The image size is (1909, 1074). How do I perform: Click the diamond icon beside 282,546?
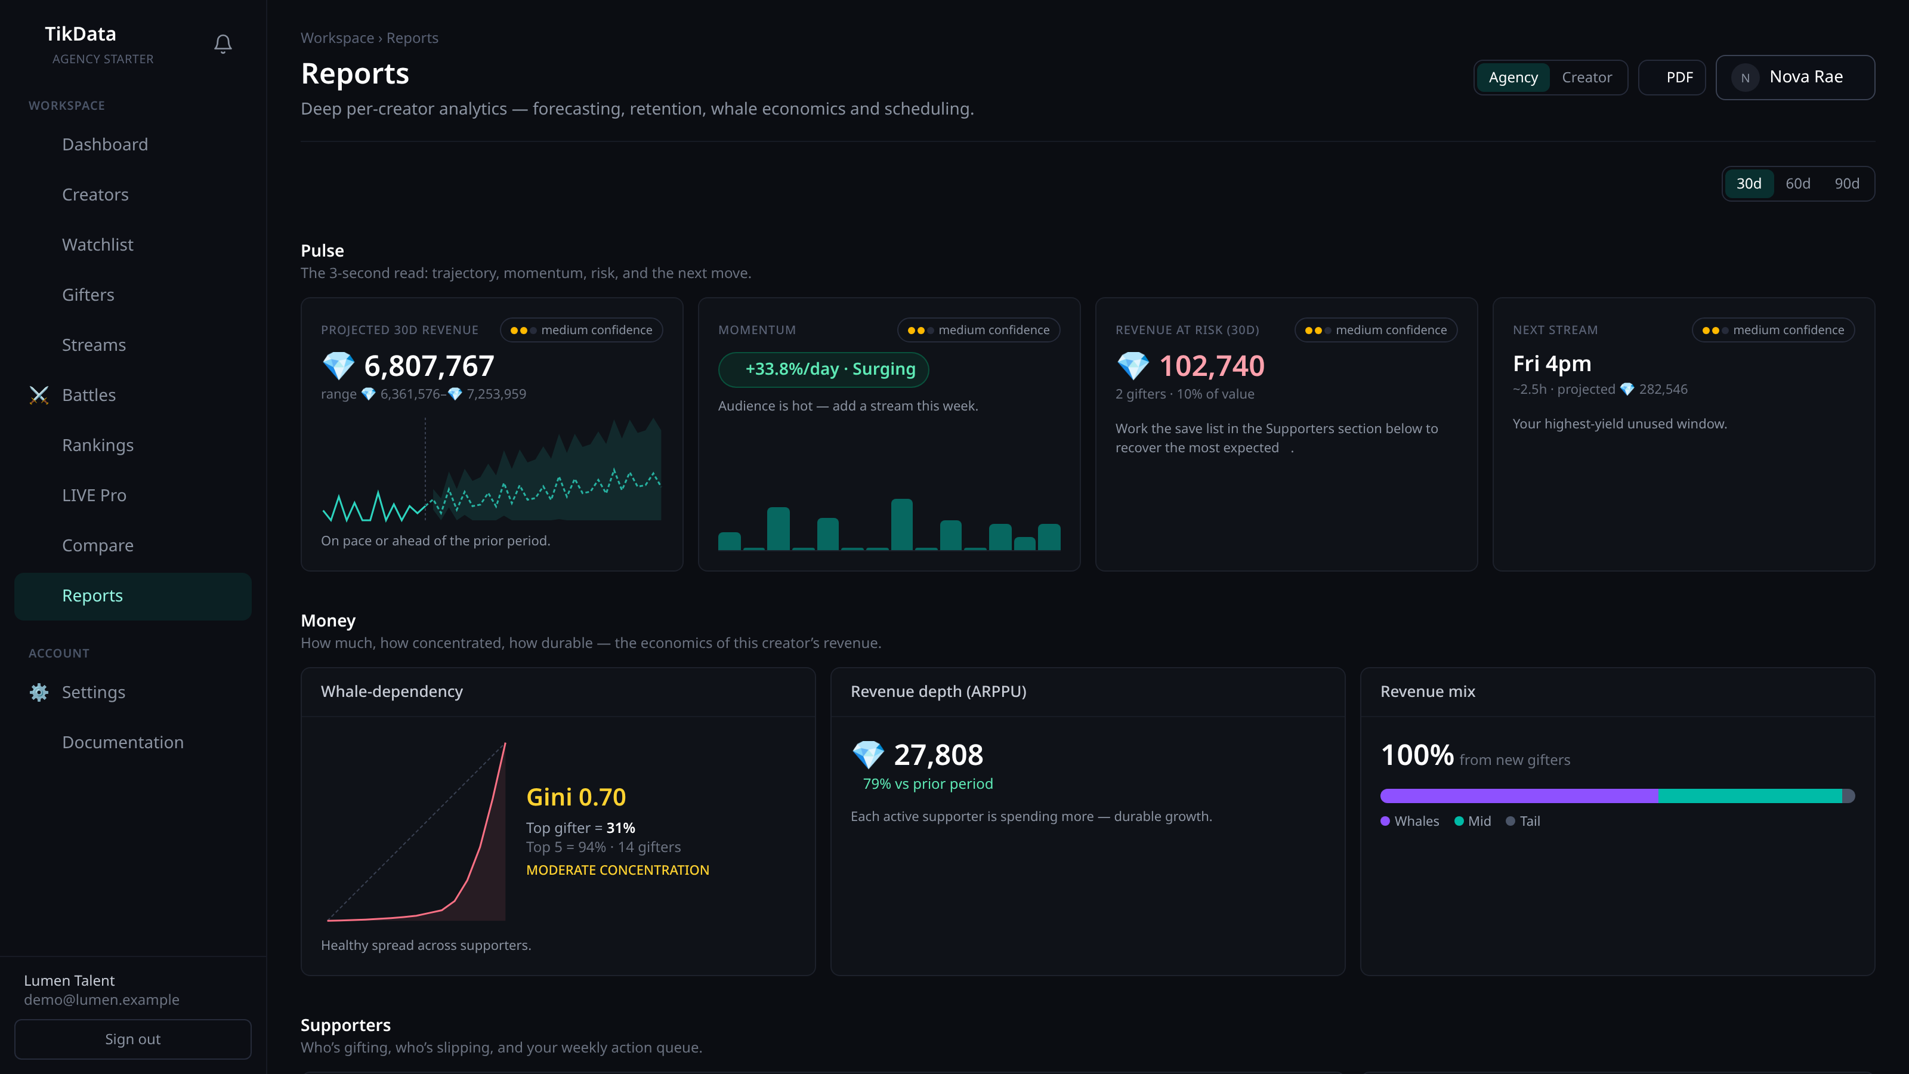(1627, 389)
